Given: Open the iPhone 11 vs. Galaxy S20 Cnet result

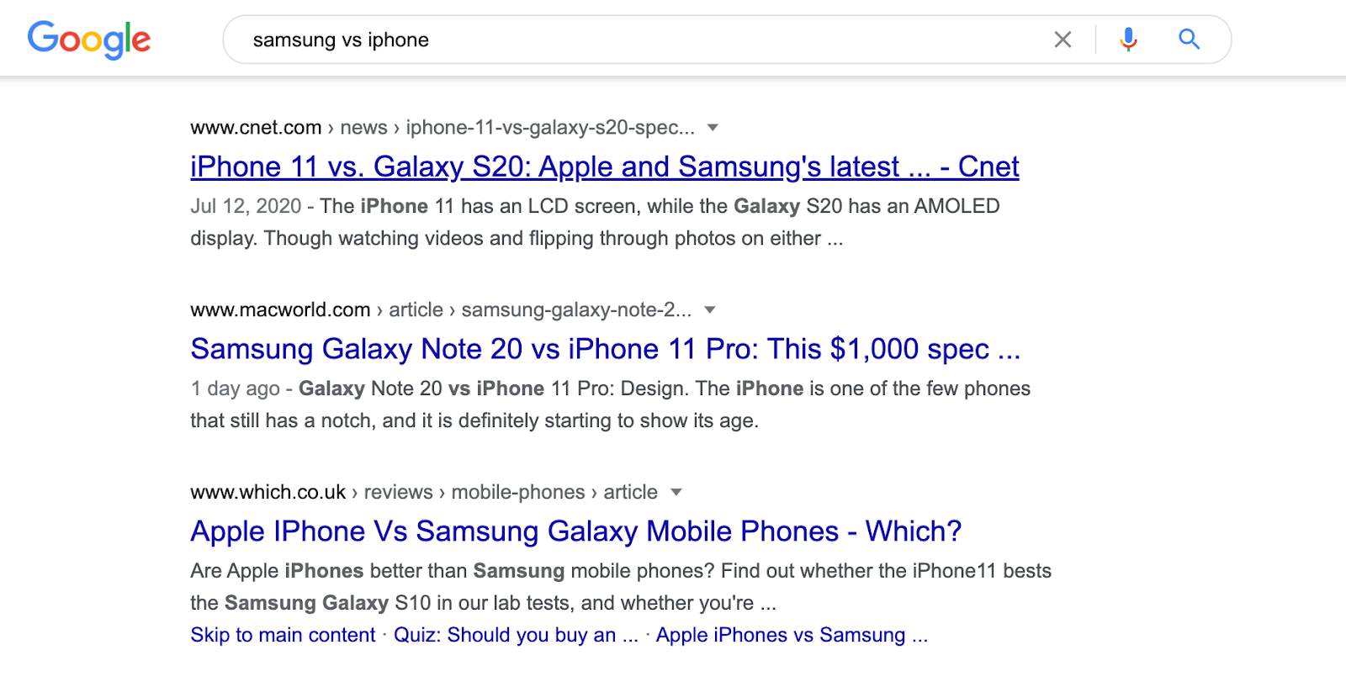Looking at the screenshot, I should click(604, 167).
